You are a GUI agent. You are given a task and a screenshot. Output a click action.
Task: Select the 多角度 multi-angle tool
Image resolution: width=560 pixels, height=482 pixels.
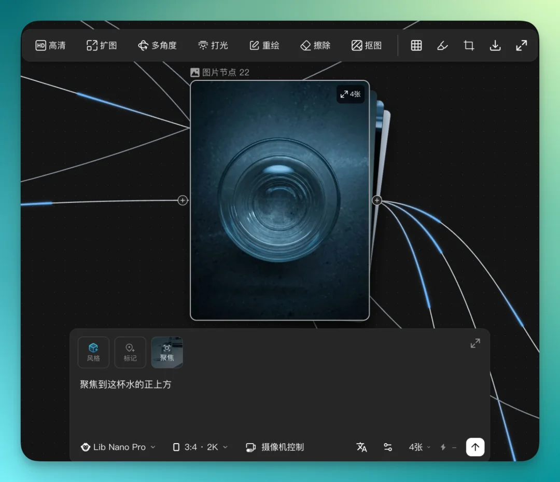tap(157, 45)
